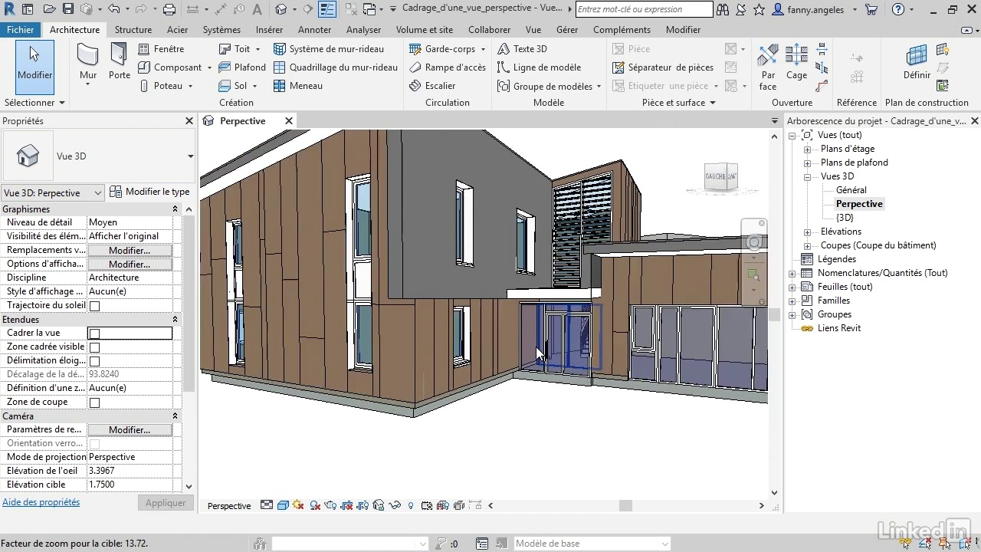This screenshot has height=552, width=981.
Task: Click the Modifier le type button
Action: pyautogui.click(x=149, y=192)
